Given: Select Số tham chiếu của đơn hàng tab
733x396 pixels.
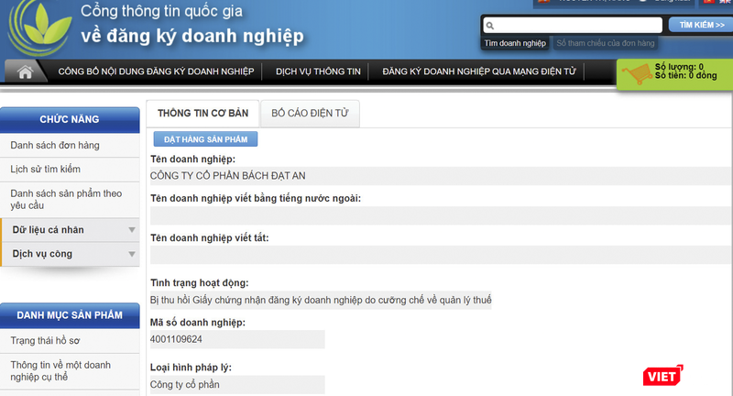Looking at the screenshot, I should click(605, 43).
